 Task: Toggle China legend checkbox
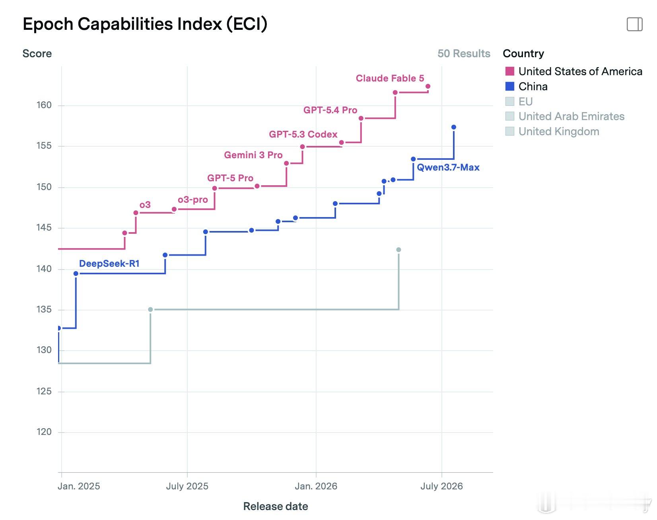pyautogui.click(x=509, y=86)
